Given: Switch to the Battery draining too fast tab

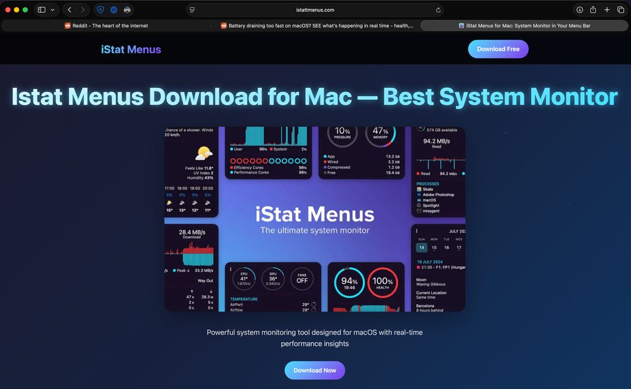Looking at the screenshot, I should click(x=317, y=26).
